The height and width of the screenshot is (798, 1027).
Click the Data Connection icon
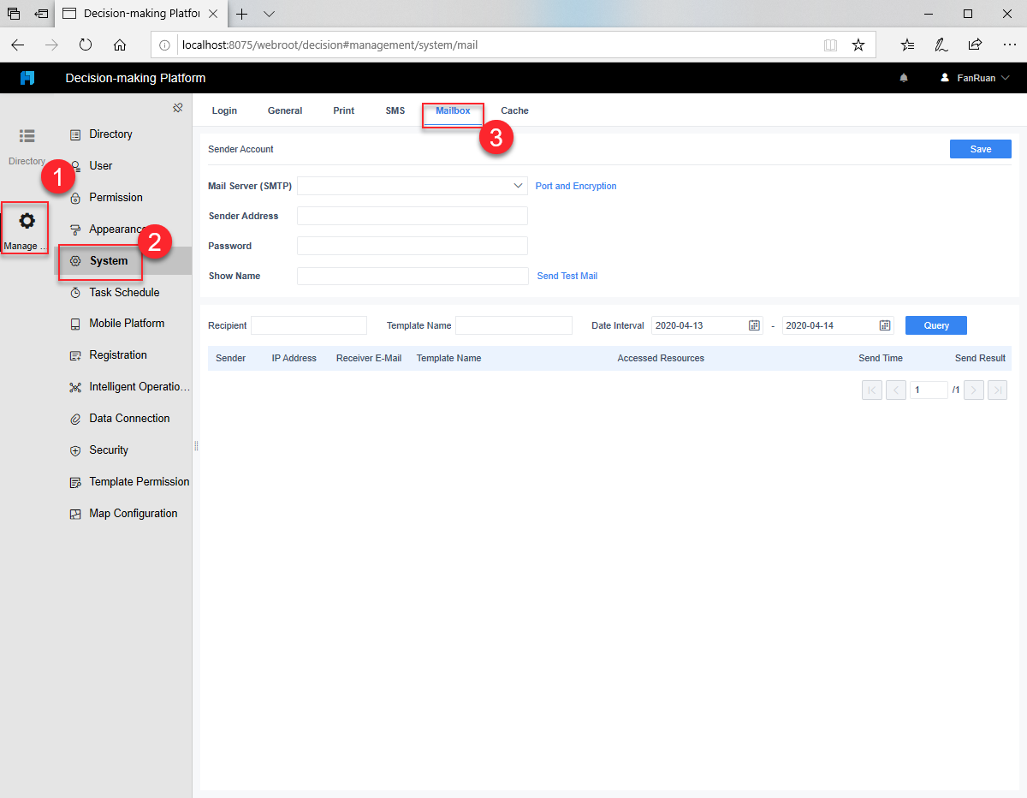75,418
